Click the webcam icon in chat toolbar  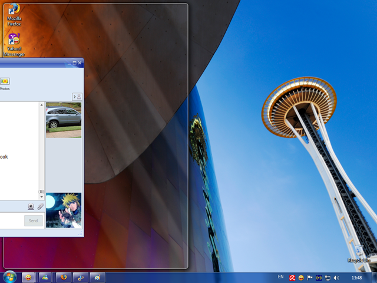pos(31,206)
